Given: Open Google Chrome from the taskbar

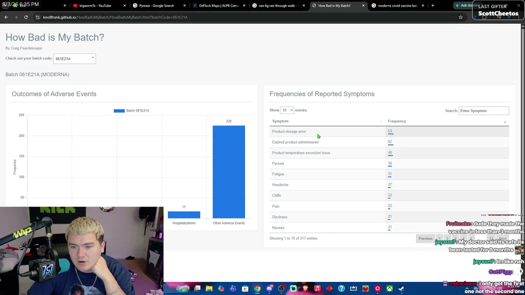Looking at the screenshot, I should click(257, 289).
